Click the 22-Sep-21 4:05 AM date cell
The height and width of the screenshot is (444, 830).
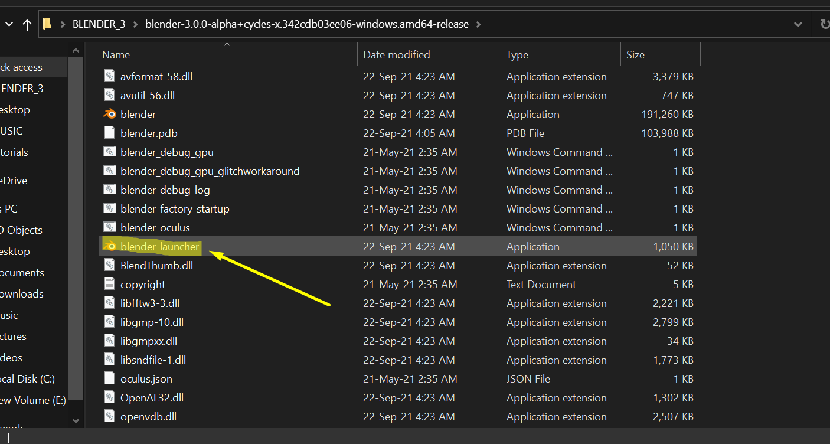[x=409, y=133]
